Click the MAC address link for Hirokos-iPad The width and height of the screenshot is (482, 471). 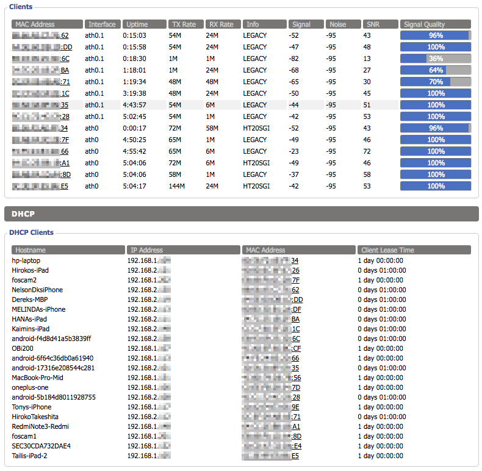pos(270,270)
